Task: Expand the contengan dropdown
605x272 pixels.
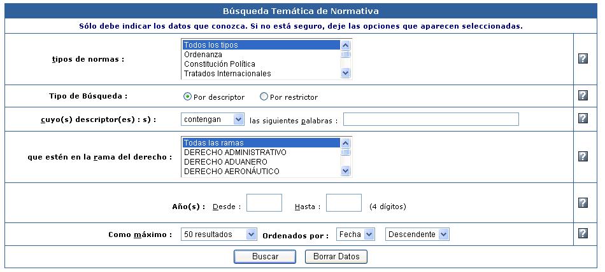Action: (x=213, y=119)
